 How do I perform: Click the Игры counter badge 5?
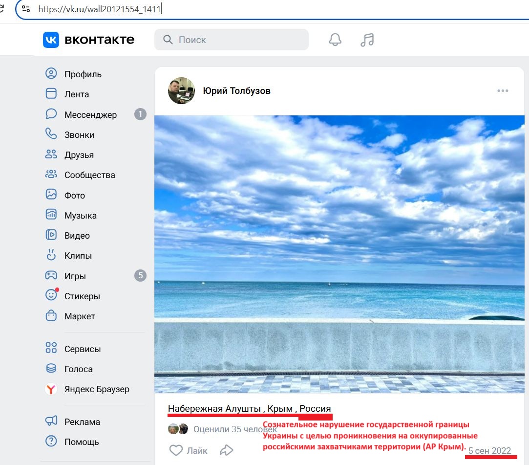(x=140, y=276)
